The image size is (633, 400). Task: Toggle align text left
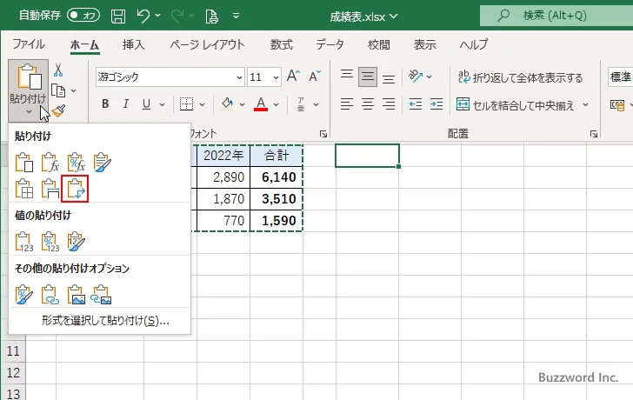[x=347, y=104]
